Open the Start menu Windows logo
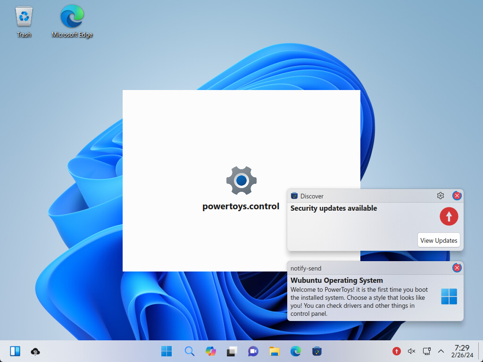This screenshot has height=362, width=483. (167, 351)
